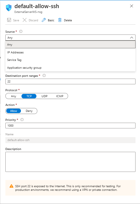Click the disabled Name field default-allow-ssh
Image resolution: width=140 pixels, height=204 pixels.
pyautogui.click(x=70, y=140)
